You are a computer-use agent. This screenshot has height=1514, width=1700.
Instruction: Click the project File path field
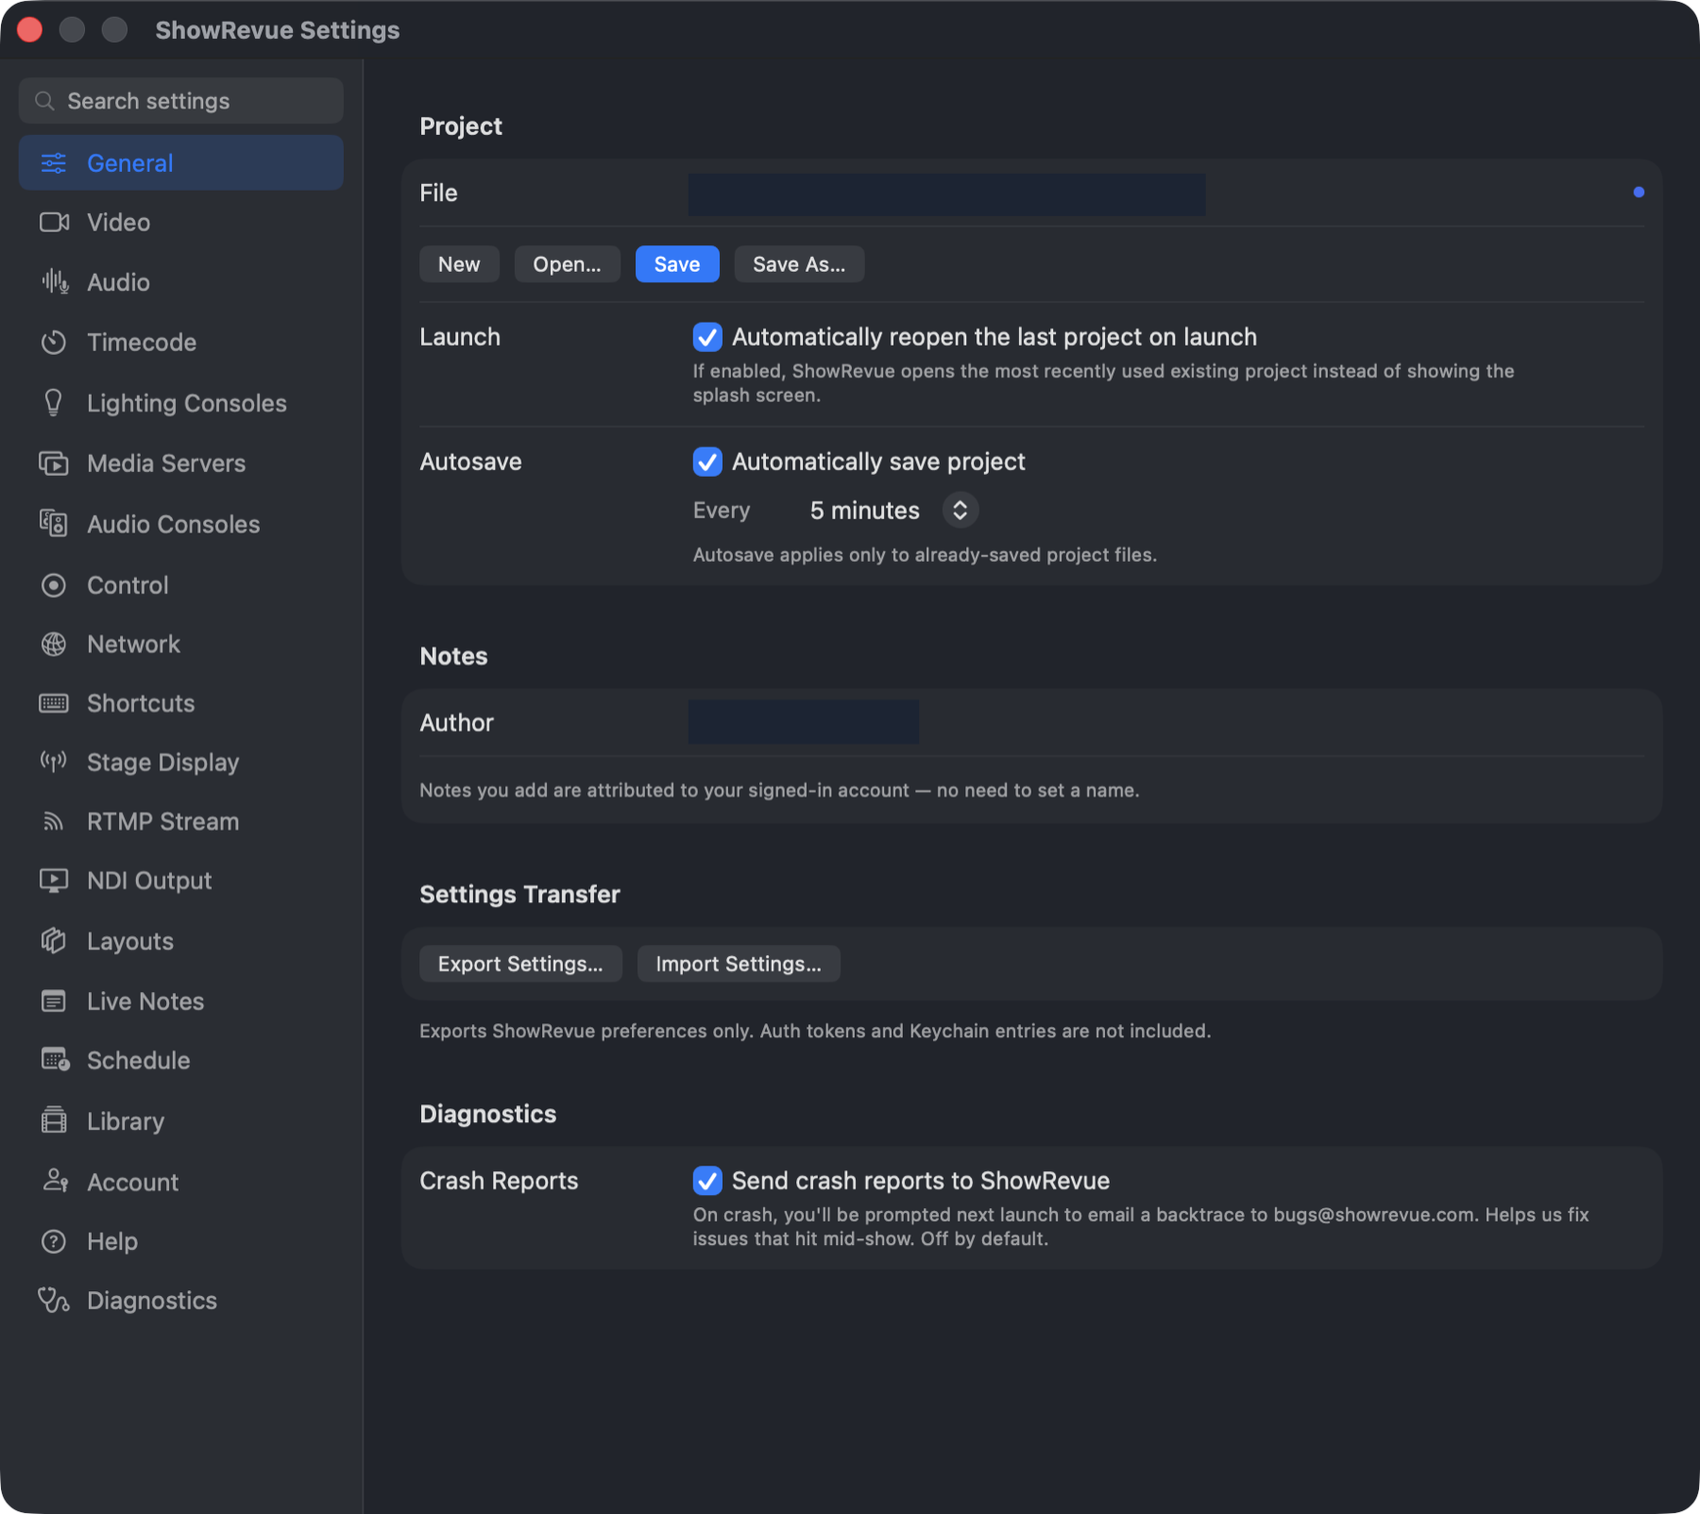946,194
